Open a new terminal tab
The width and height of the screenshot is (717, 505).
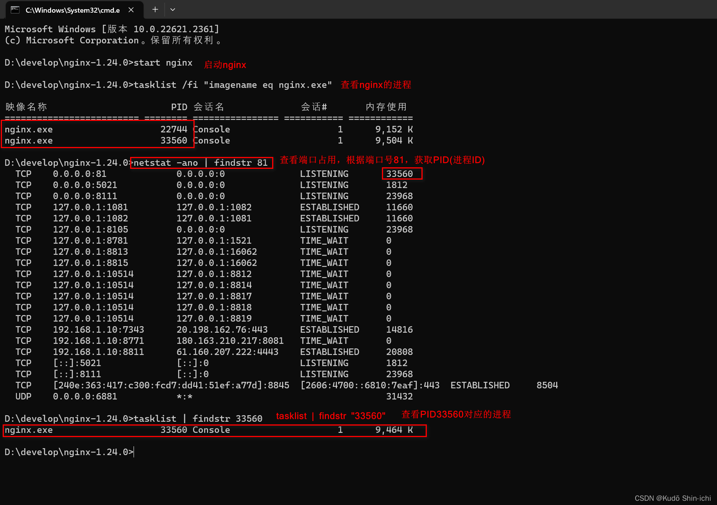tap(155, 10)
